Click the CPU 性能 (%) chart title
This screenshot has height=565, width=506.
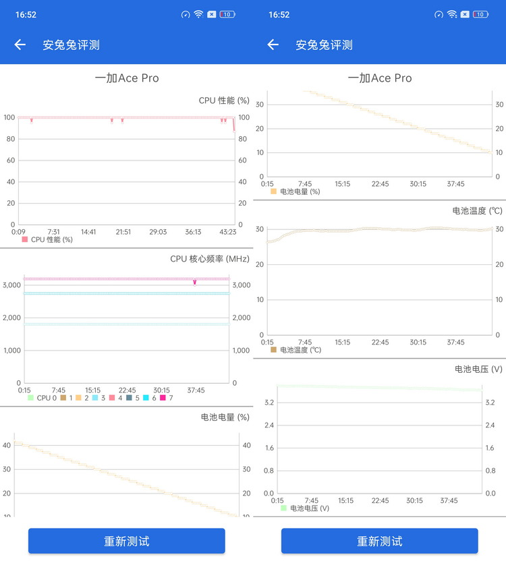pos(224,100)
